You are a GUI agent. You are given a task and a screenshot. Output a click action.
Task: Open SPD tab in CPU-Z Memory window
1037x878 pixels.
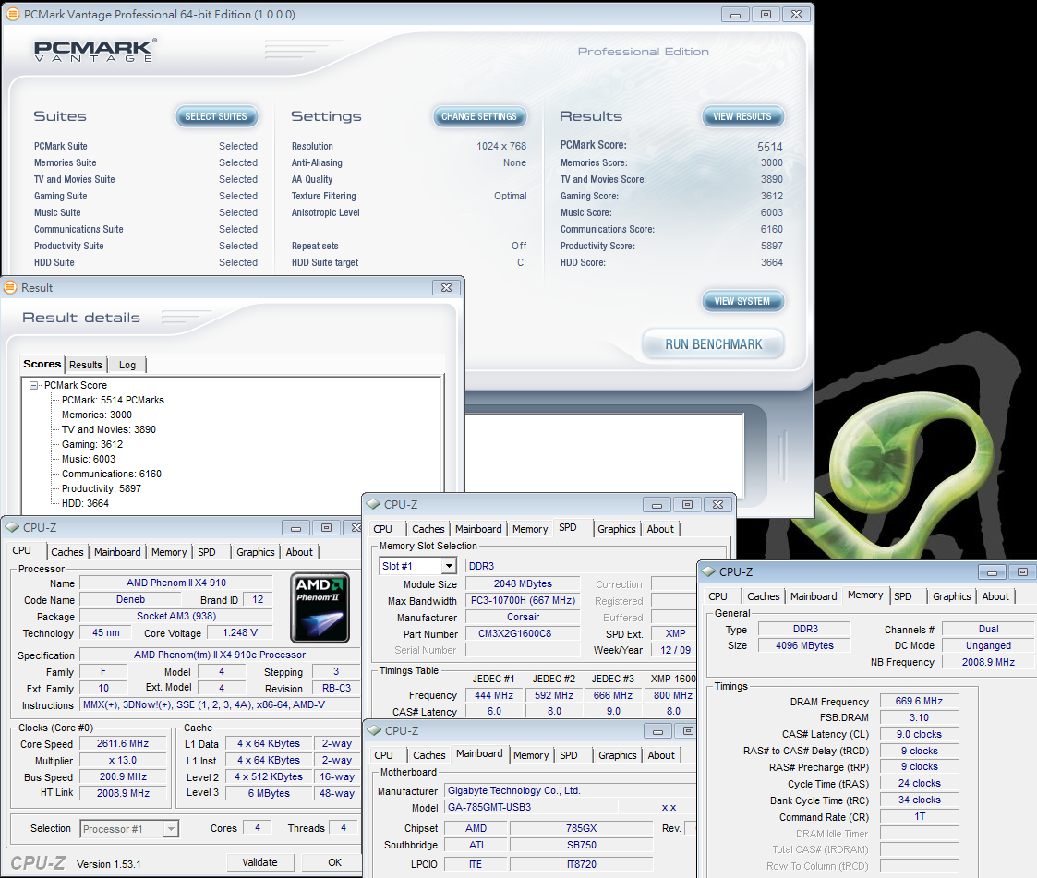903,596
